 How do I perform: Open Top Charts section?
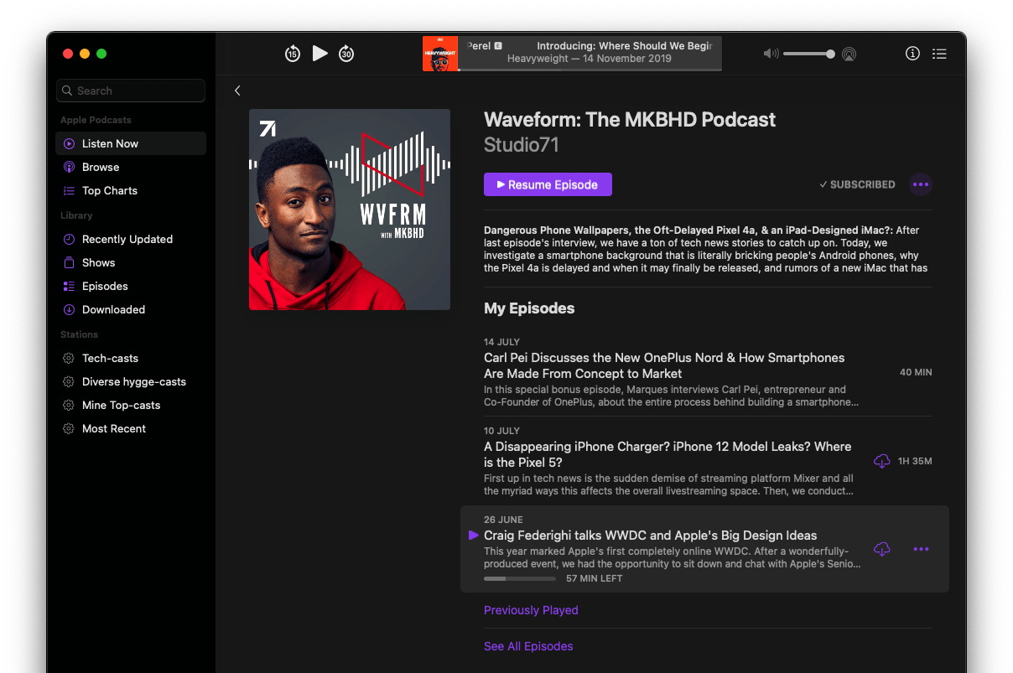click(131, 190)
